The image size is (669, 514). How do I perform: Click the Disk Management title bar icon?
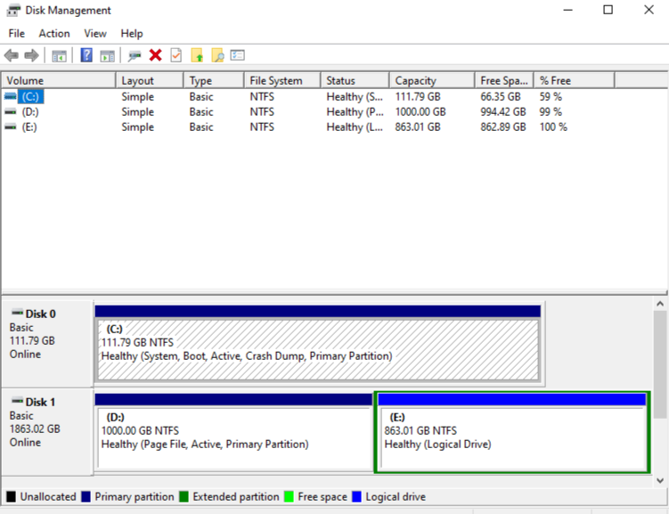[x=13, y=10]
